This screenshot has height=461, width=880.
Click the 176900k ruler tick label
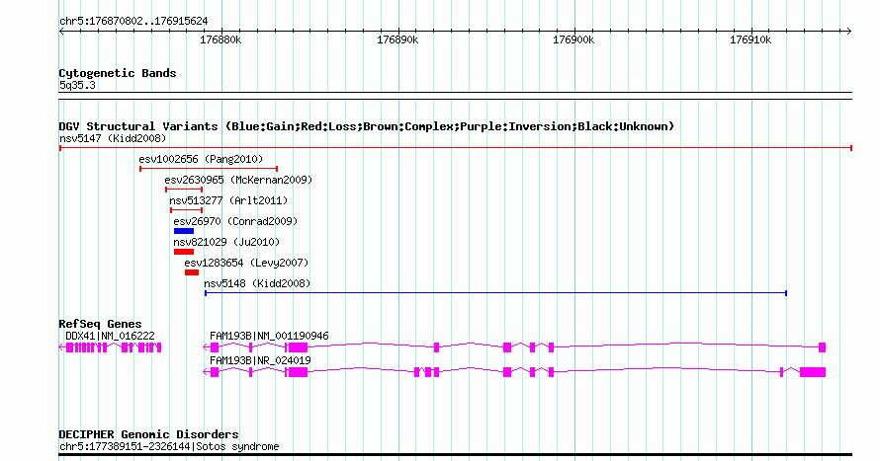coord(573,40)
